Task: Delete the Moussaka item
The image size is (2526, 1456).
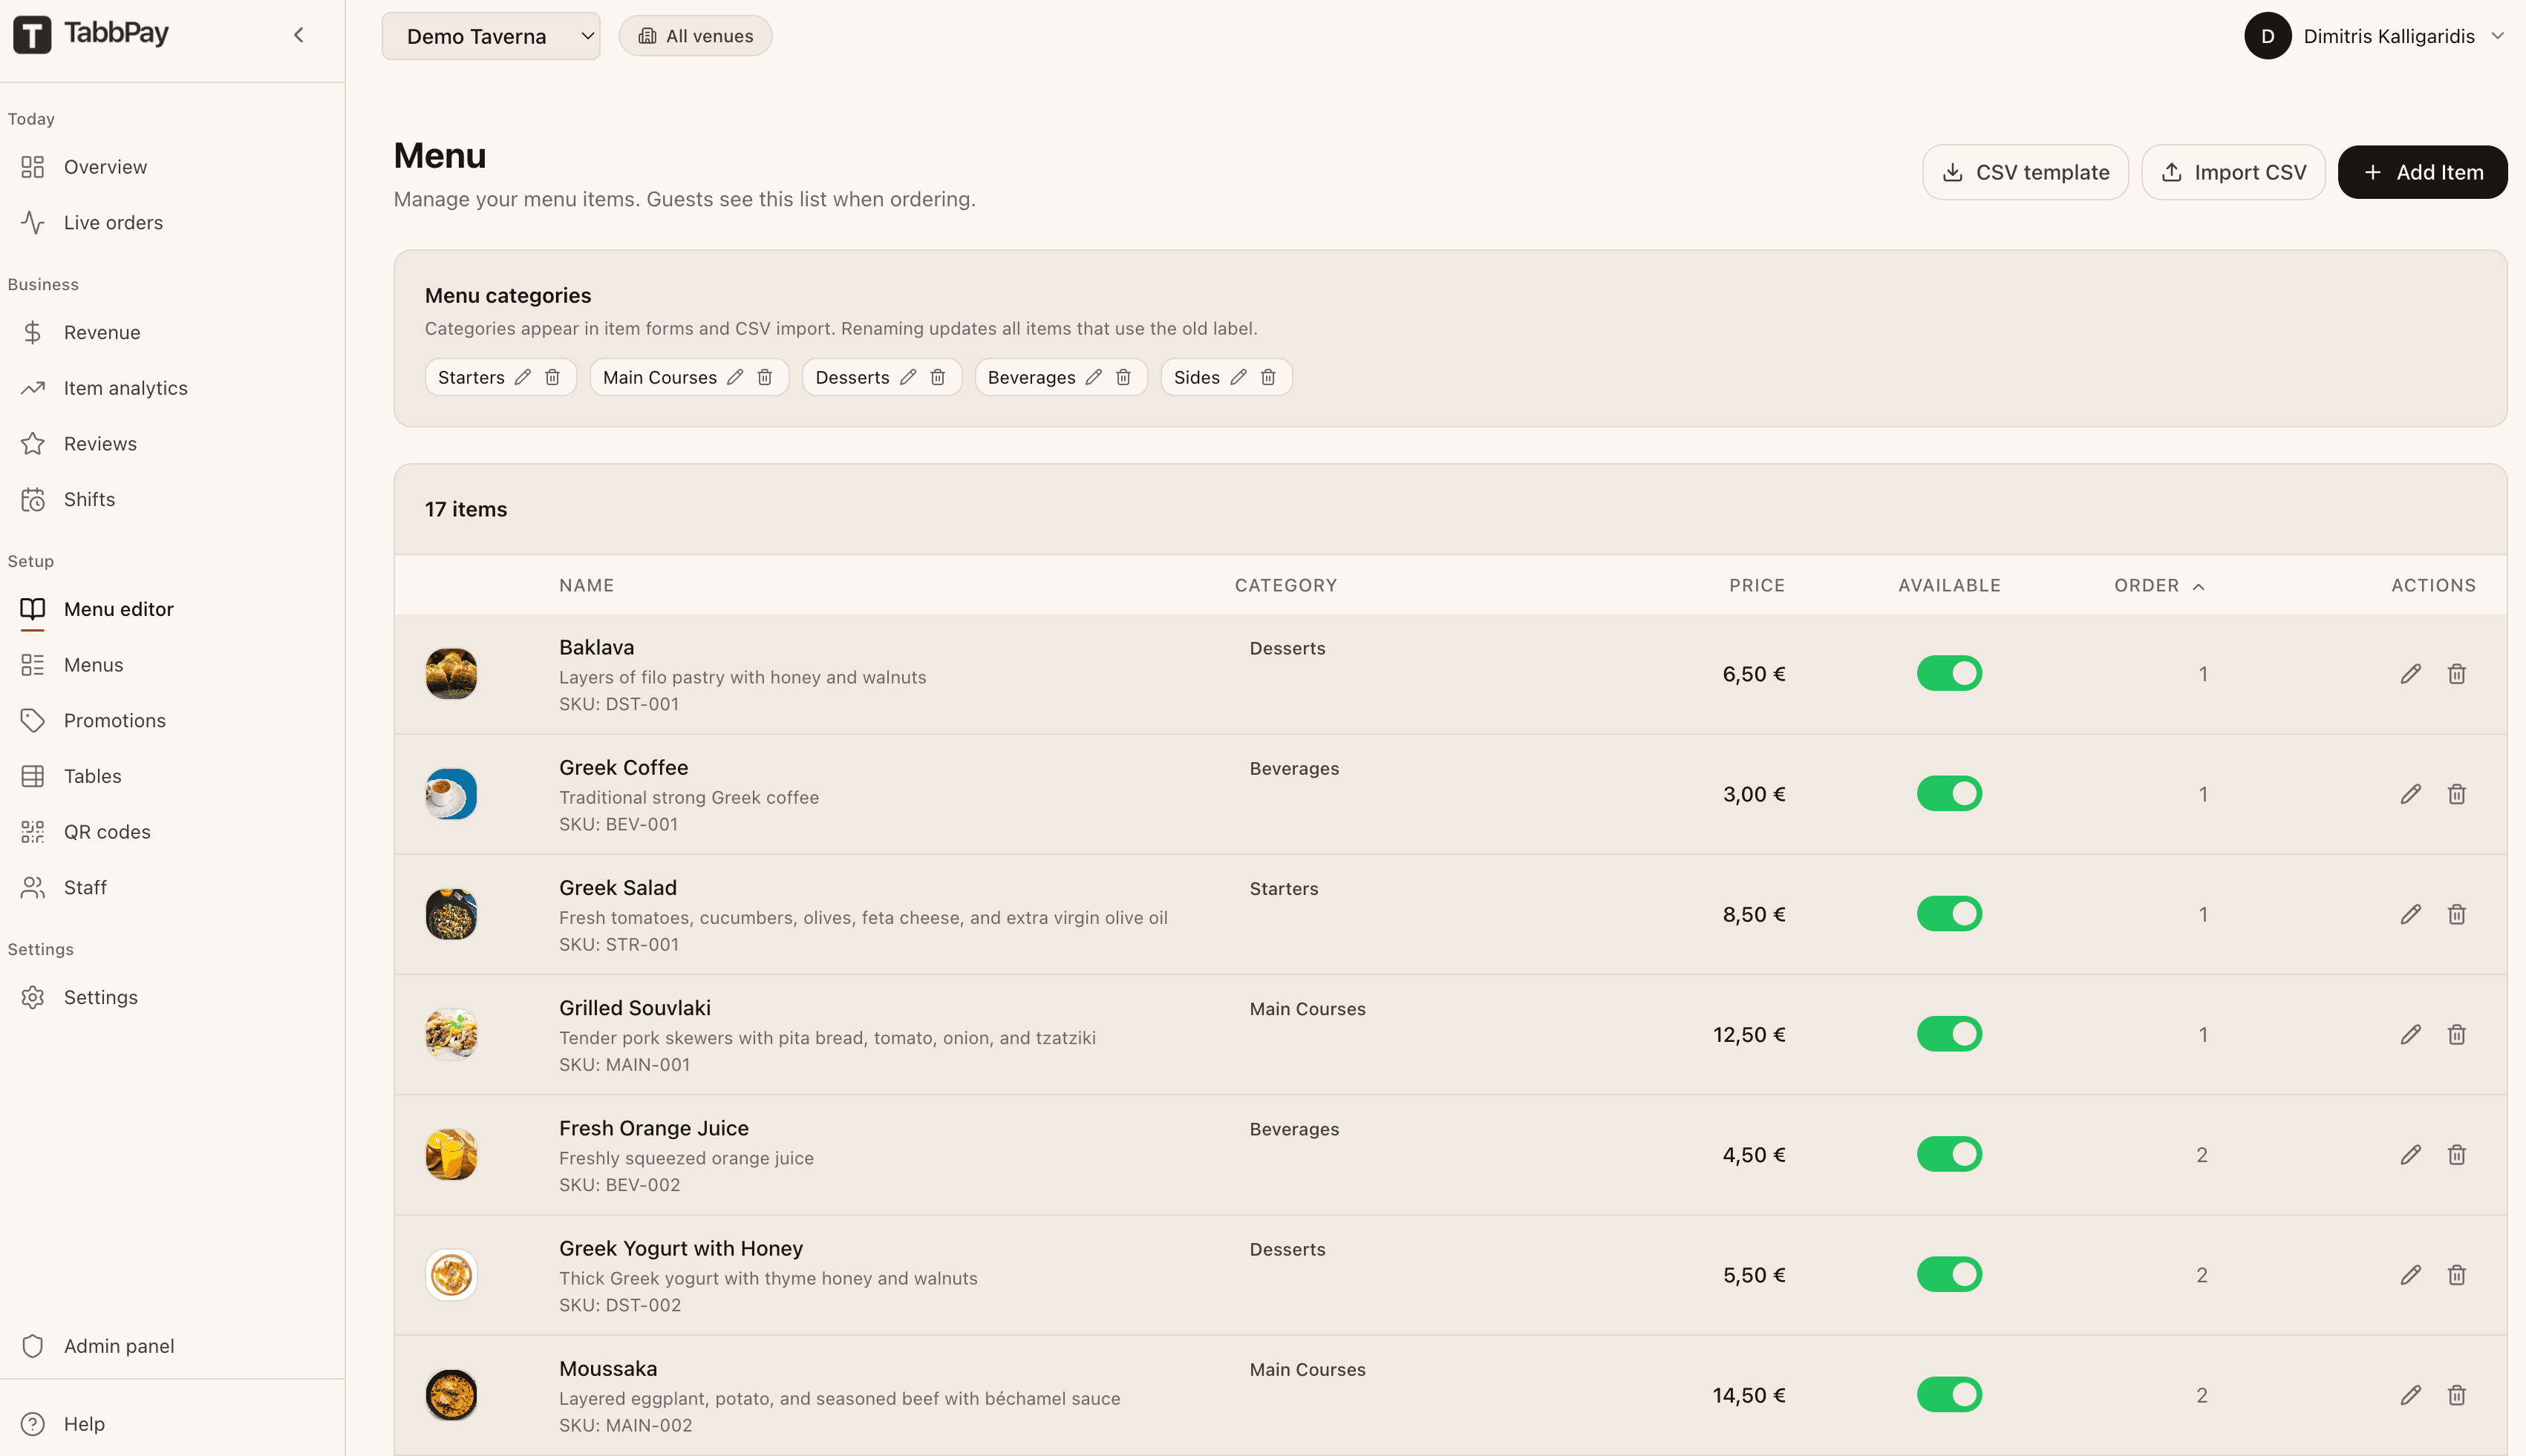Action: pyautogui.click(x=2457, y=1395)
